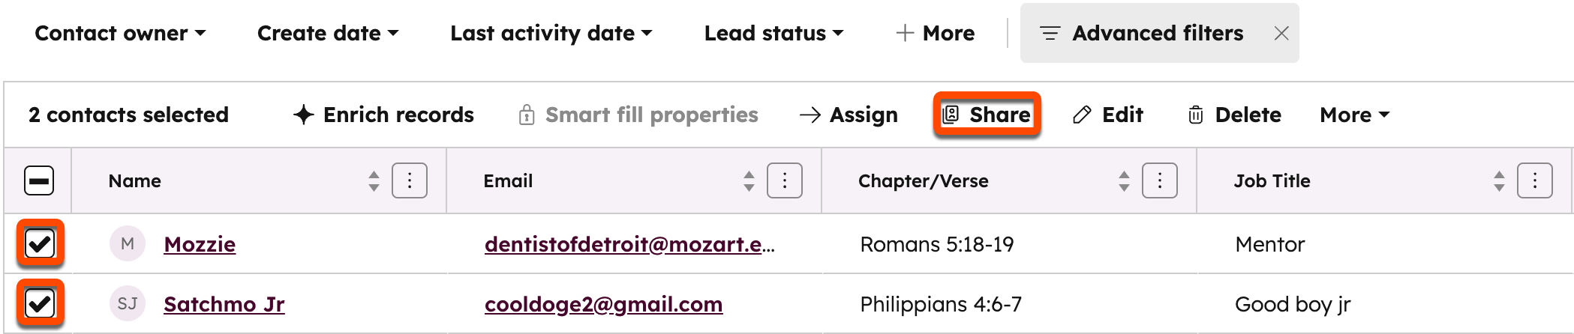Expand the Create date filter dropdown
1574x334 pixels.
[327, 34]
